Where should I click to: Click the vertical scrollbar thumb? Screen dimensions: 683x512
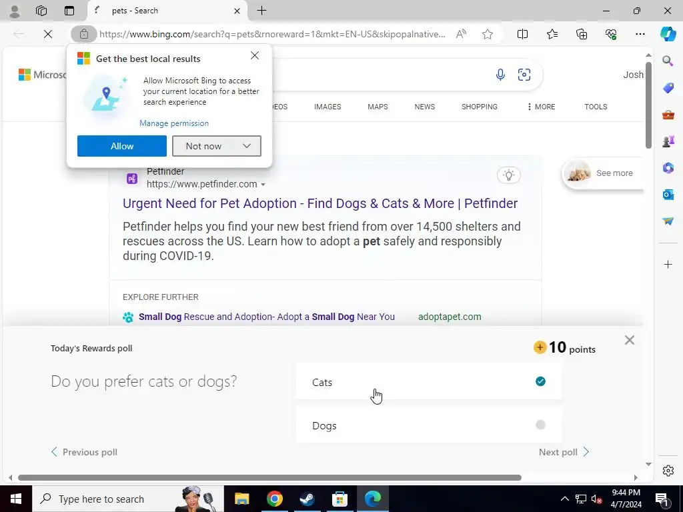click(x=648, y=105)
